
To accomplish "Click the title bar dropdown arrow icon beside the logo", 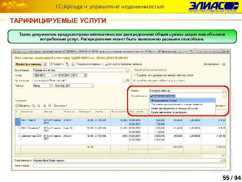I will coord(19,52).
